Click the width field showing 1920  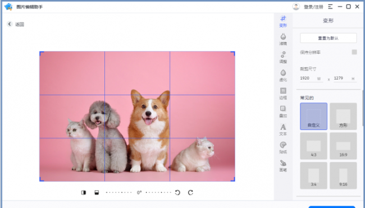tap(311, 78)
